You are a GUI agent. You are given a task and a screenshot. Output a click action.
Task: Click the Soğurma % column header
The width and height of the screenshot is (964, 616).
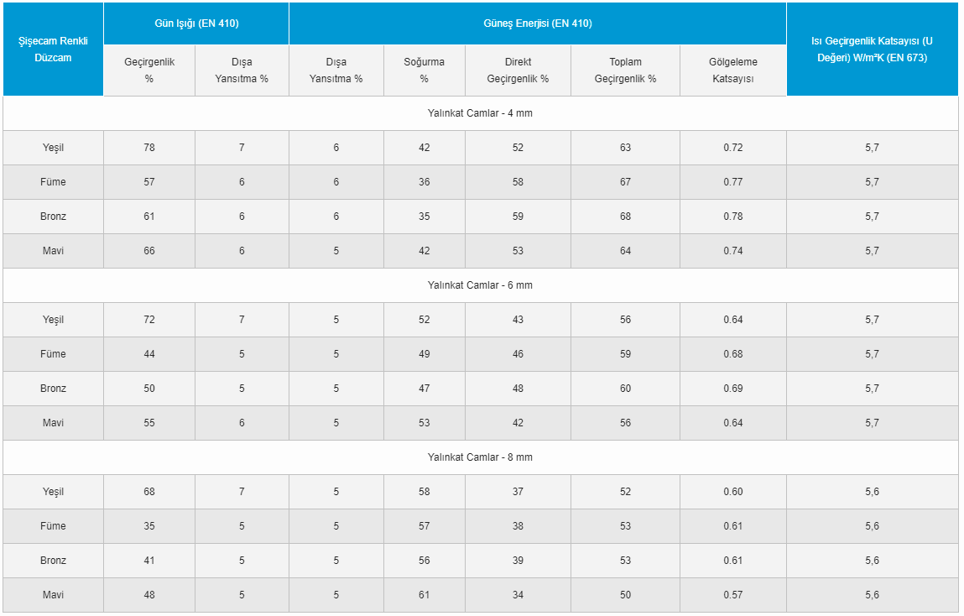tap(425, 70)
